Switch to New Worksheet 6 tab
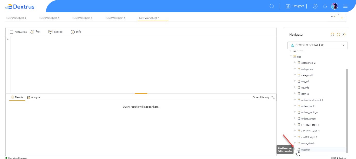356x159 pixels. [x=115, y=18]
